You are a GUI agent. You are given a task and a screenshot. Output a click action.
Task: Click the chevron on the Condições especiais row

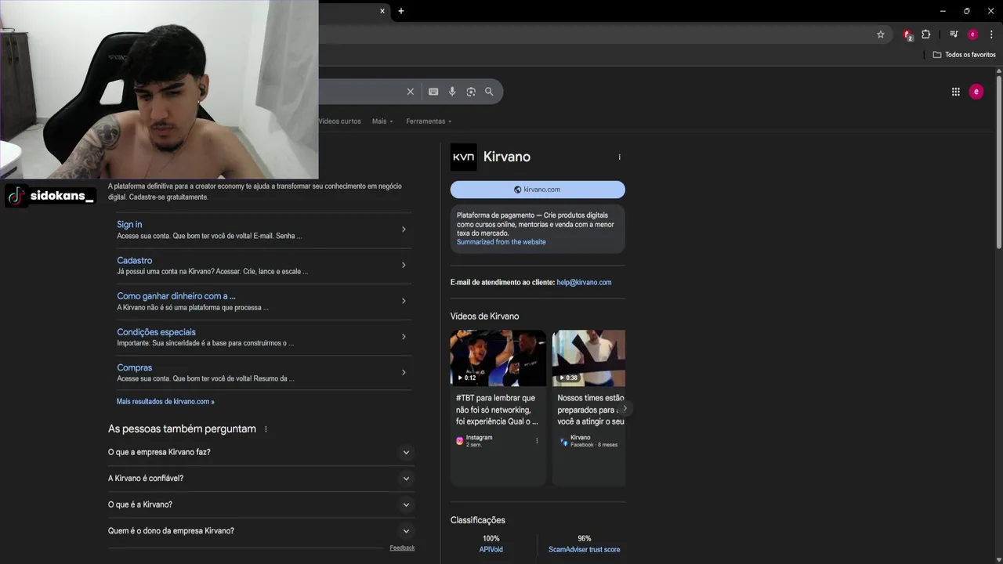[x=404, y=337]
